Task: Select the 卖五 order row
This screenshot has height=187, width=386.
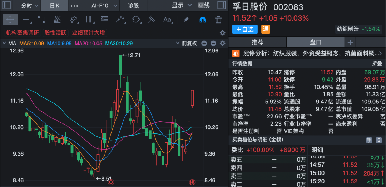Action: 268,160
